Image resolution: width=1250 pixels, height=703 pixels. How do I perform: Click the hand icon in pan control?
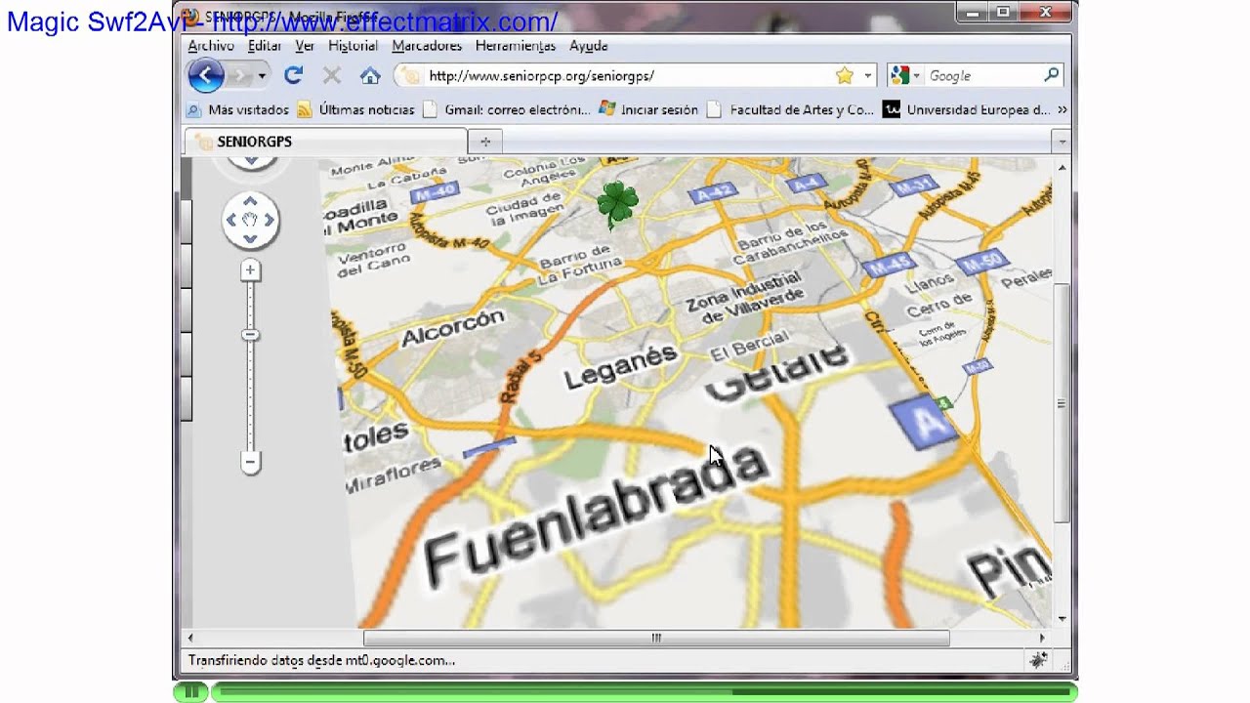(x=250, y=220)
